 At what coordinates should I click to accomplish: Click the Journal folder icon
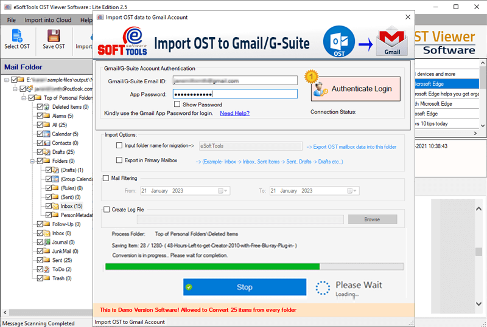(47, 242)
